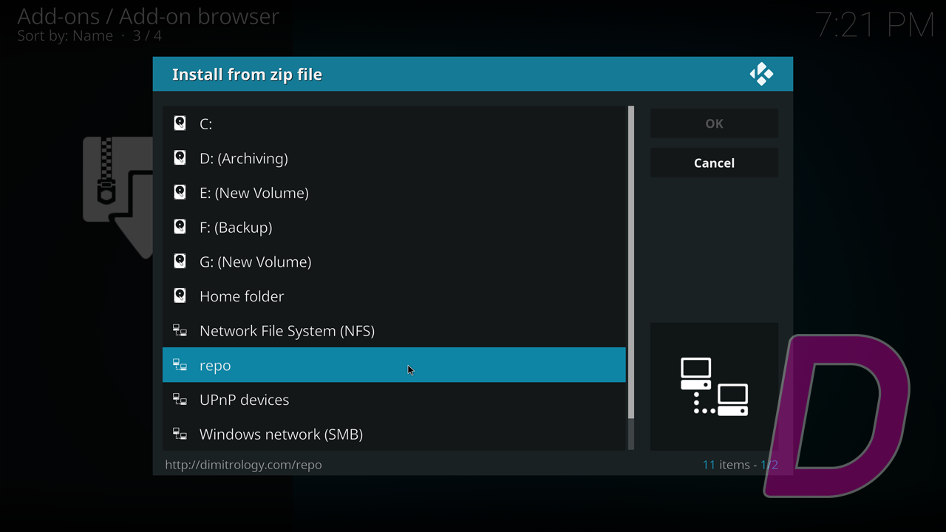Select the F: (Backup) drive
This screenshot has width=946, height=532.
click(x=394, y=227)
